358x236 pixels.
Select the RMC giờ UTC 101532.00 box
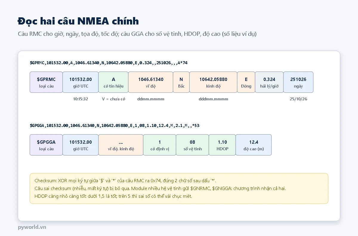click(81, 82)
